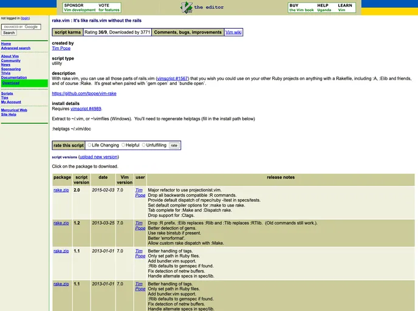The image size is (418, 311).
Task: Open the github.com/tpope/vim-rake link
Action: point(84,94)
